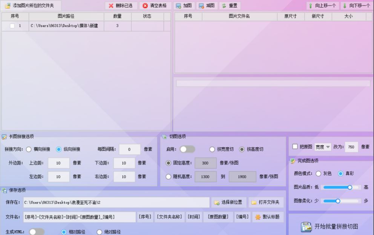Enable the 把原图 resize checkbox
This screenshot has height=235, width=374.
coord(295,146)
